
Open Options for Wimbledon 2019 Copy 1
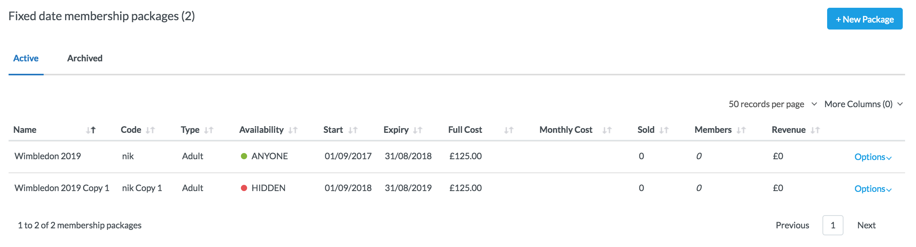point(873,189)
